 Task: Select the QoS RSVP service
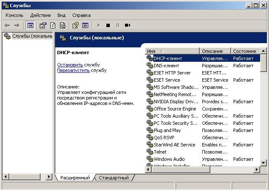pyautogui.click(x=164, y=138)
